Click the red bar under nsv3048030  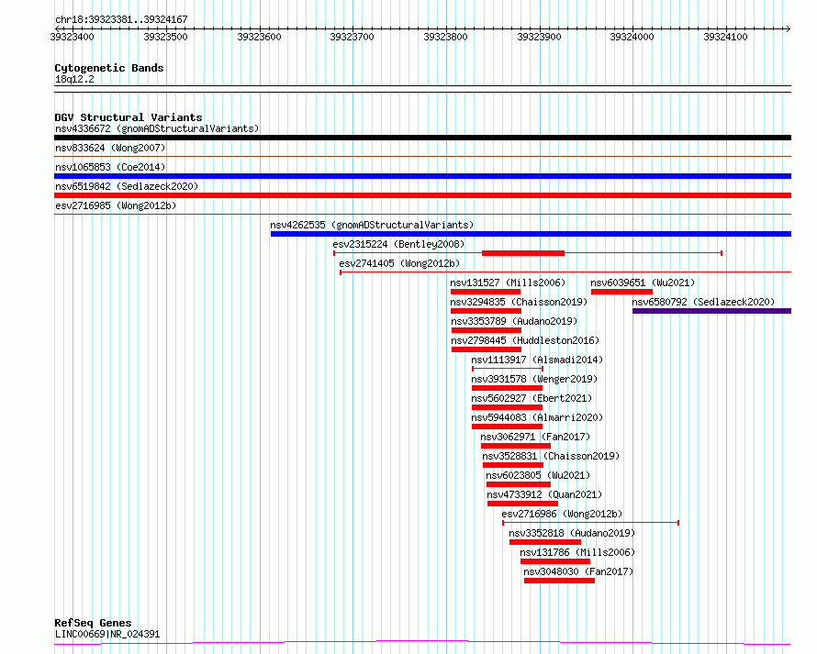click(559, 582)
